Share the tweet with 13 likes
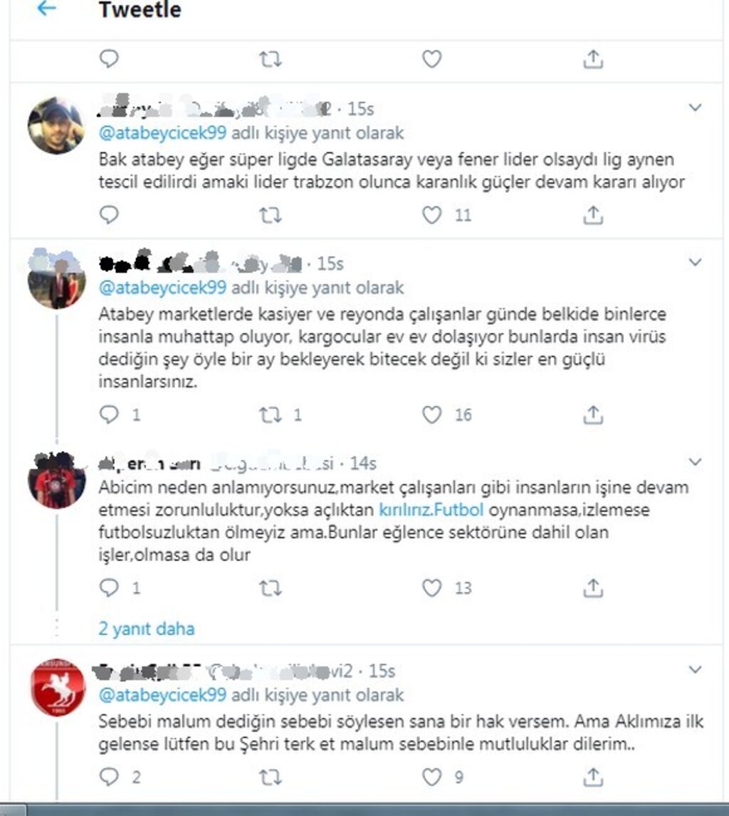 tap(593, 587)
